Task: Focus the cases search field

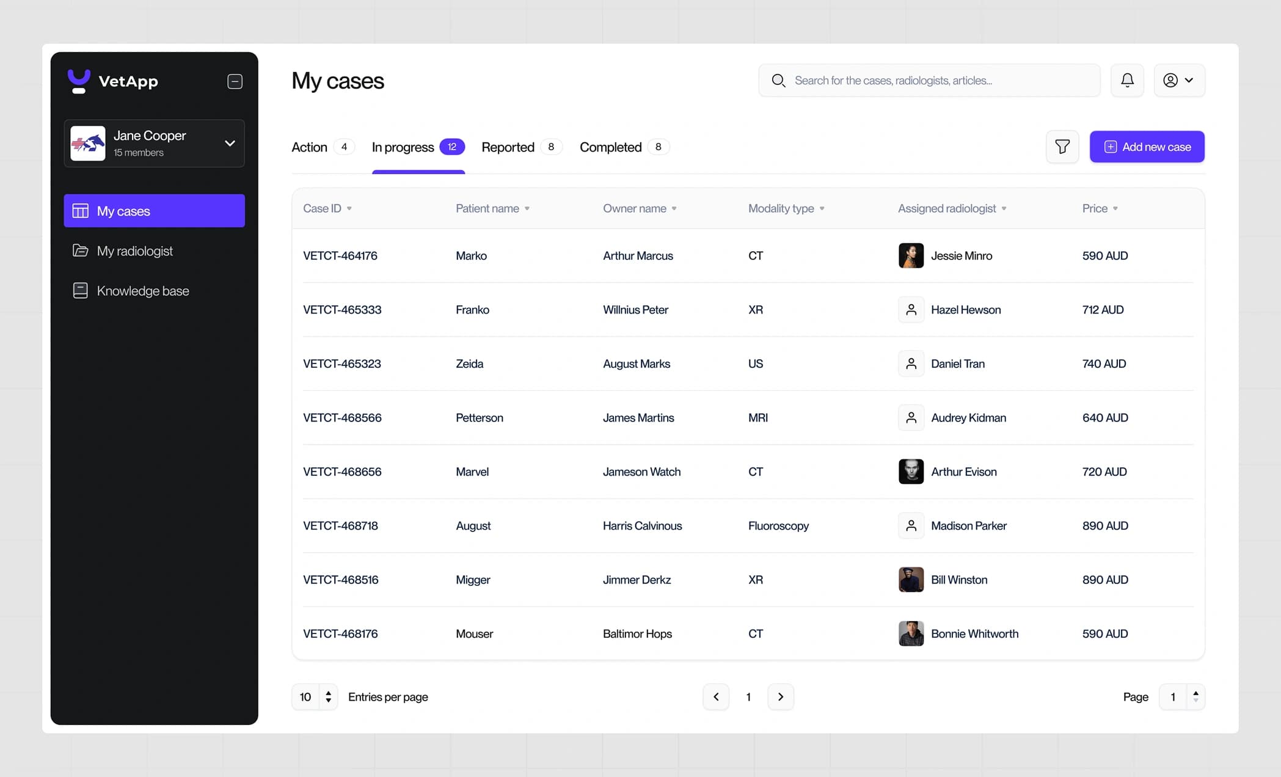Action: pos(929,80)
